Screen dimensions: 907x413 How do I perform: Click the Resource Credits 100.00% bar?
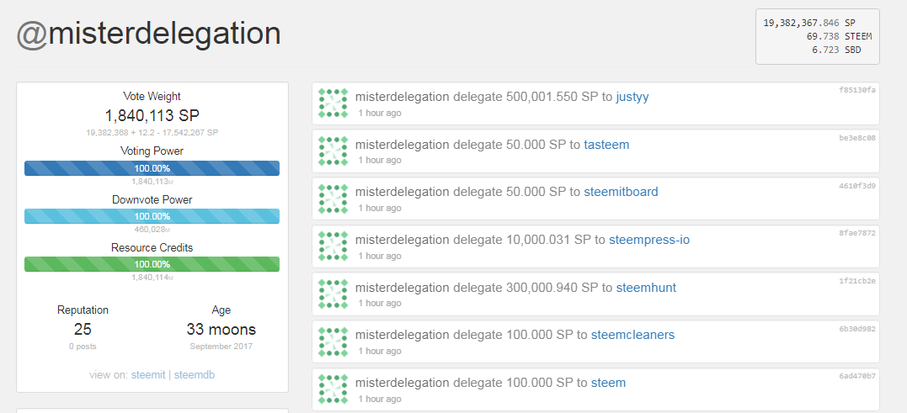pyautogui.click(x=152, y=264)
